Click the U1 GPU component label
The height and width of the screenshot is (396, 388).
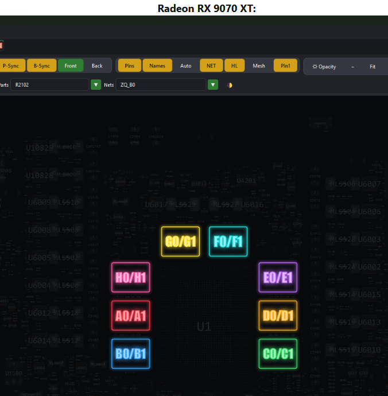[204, 327]
